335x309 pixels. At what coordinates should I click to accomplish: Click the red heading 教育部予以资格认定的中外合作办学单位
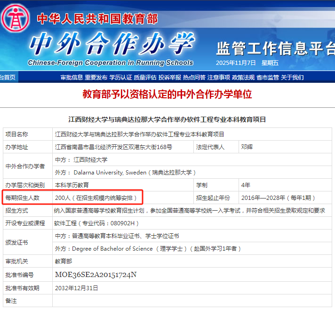(x=167, y=95)
